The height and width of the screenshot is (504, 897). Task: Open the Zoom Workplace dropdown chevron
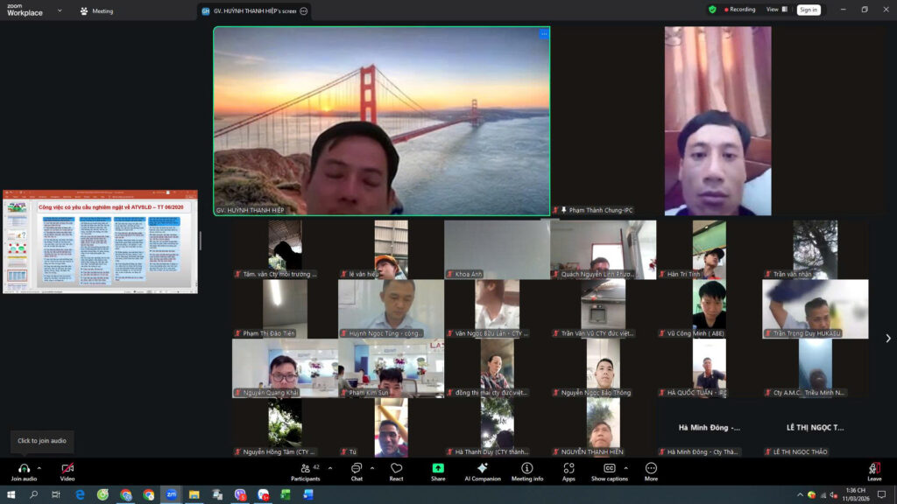pos(60,10)
